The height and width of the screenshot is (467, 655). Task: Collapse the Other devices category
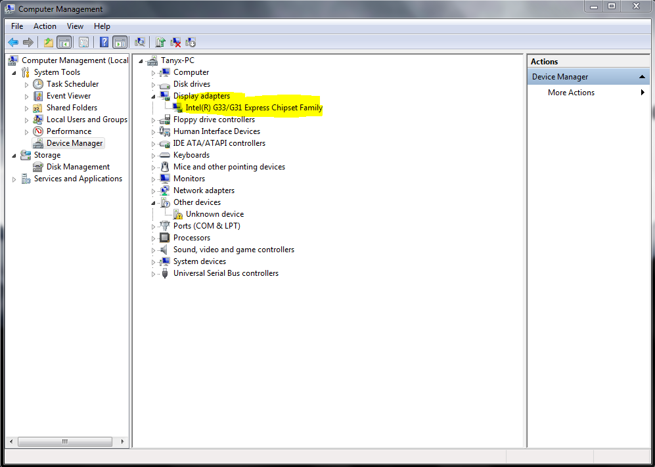[153, 202]
